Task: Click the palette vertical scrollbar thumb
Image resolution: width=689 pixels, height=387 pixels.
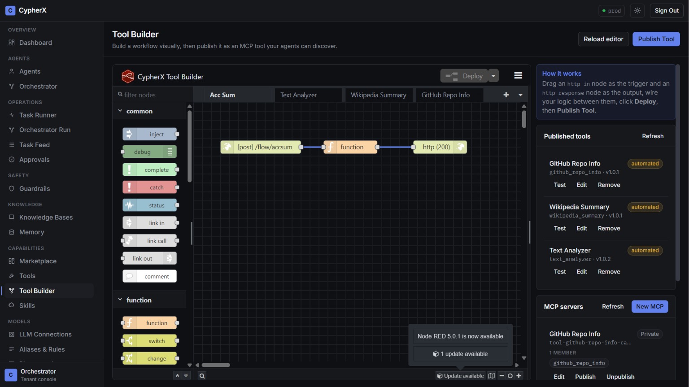Action: click(189, 146)
